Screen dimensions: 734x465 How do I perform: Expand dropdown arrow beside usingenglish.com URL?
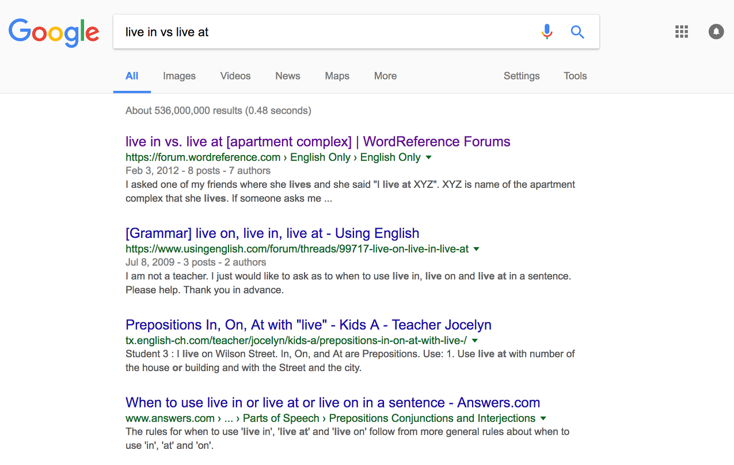point(476,249)
